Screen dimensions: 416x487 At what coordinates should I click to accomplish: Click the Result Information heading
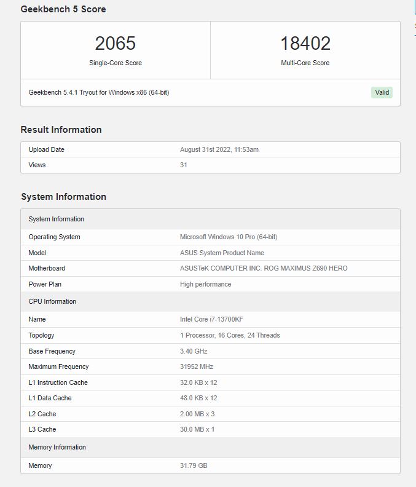pyautogui.click(x=61, y=130)
